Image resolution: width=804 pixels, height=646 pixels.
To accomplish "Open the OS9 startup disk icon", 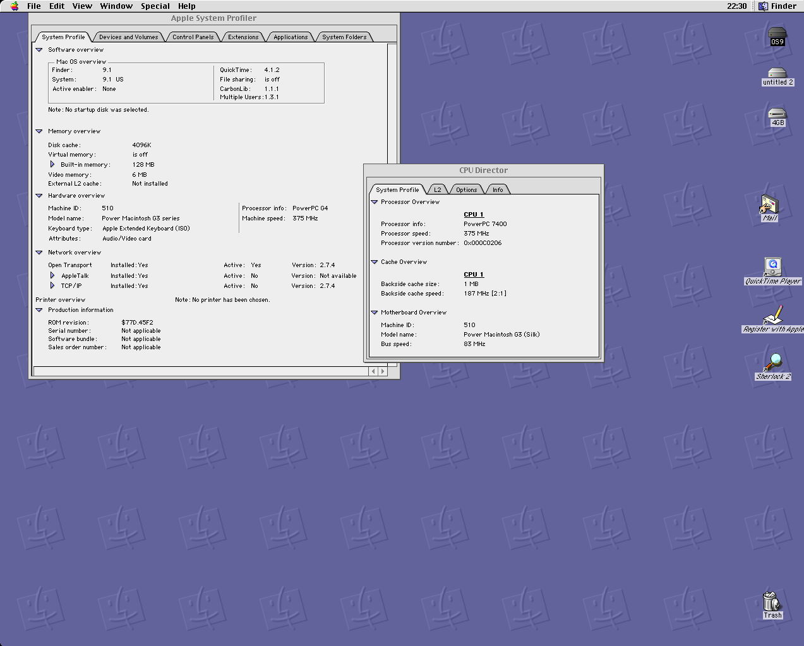I will coord(777,36).
